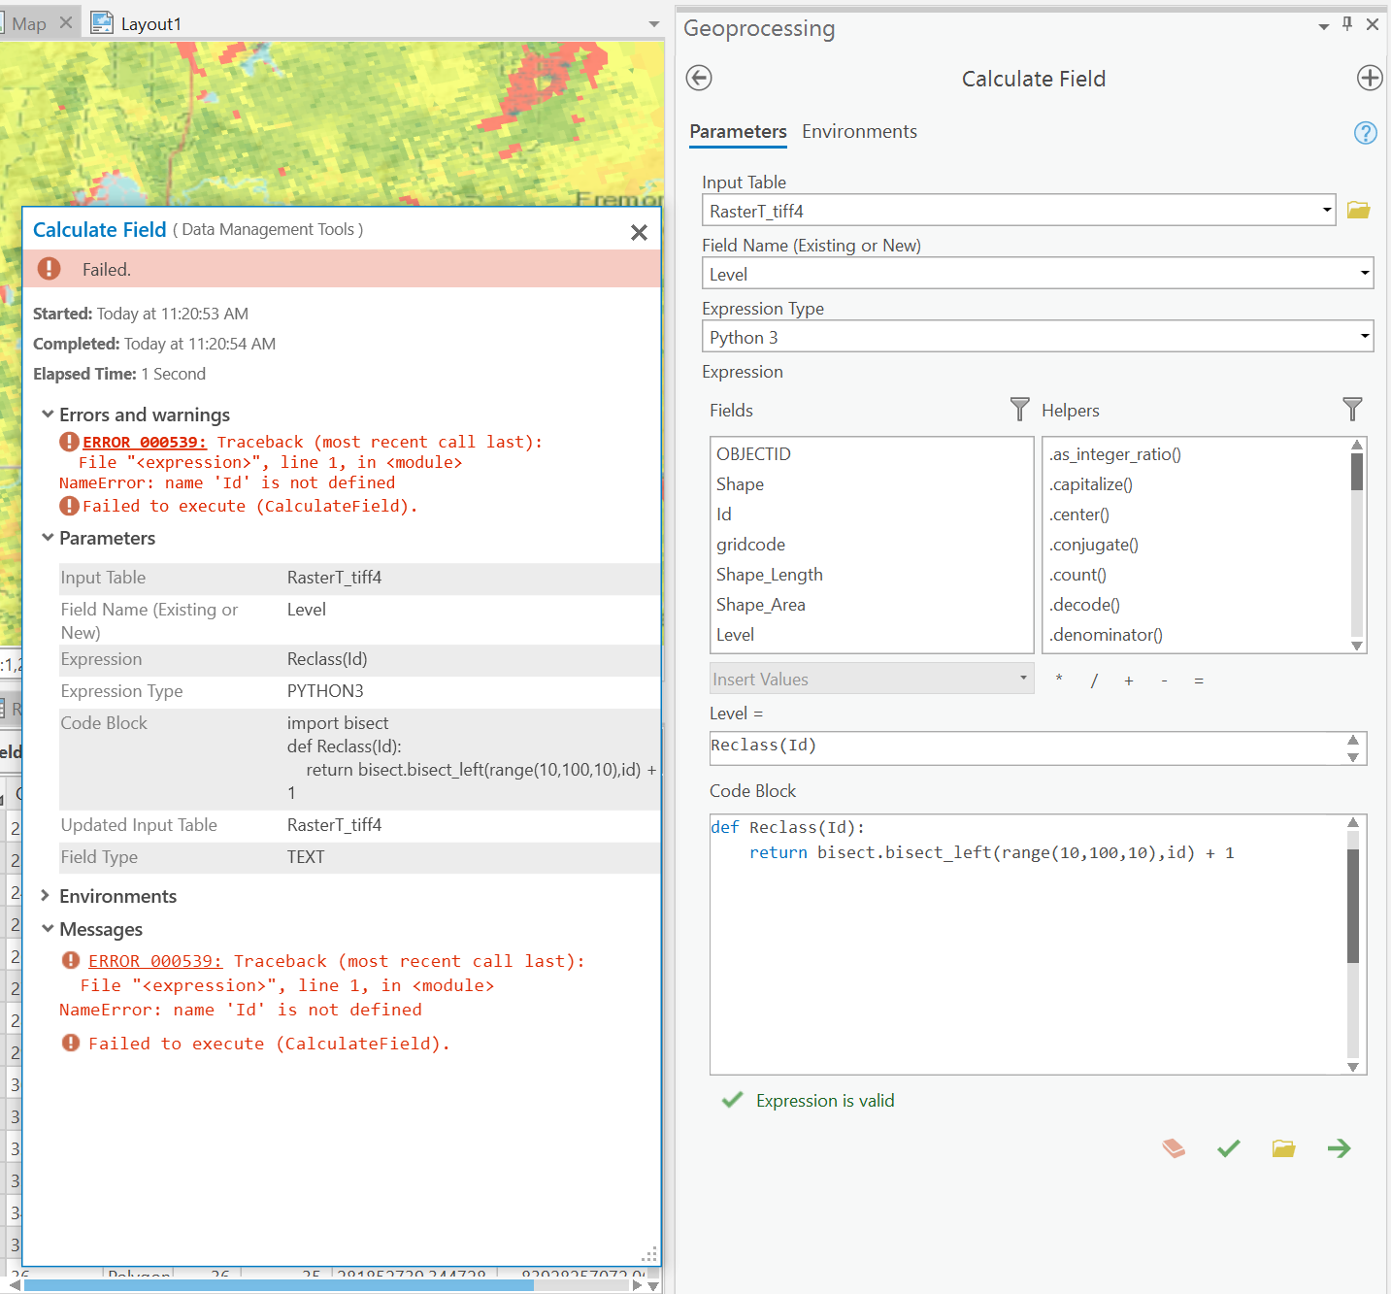Select Id field in Fields list
Image resolution: width=1391 pixels, height=1294 pixels.
[x=724, y=514]
